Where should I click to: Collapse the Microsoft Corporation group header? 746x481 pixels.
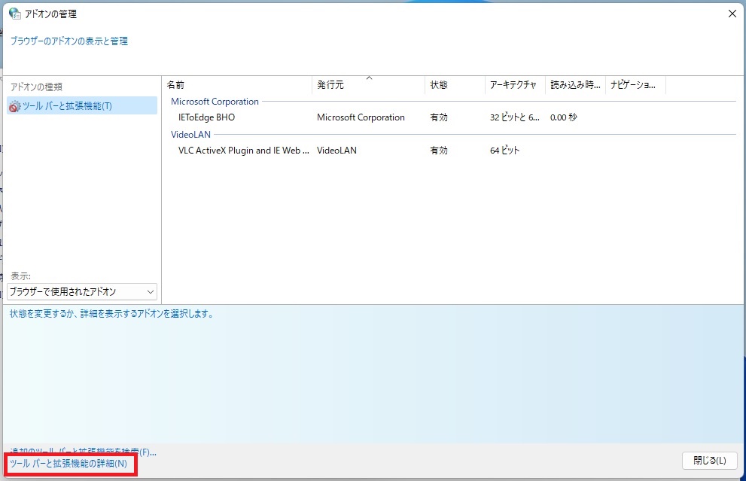(x=215, y=102)
